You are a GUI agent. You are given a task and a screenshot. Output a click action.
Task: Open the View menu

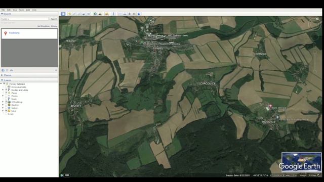(x=15, y=10)
